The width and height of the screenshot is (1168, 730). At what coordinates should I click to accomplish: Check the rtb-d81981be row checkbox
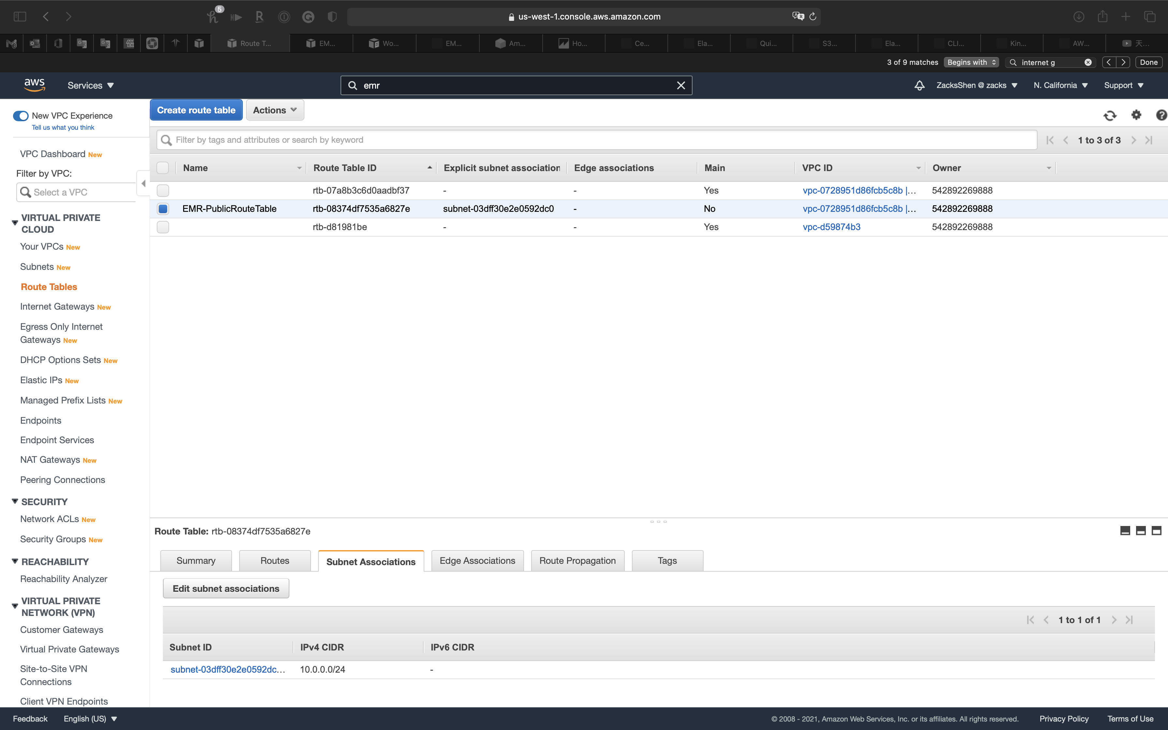pyautogui.click(x=163, y=227)
